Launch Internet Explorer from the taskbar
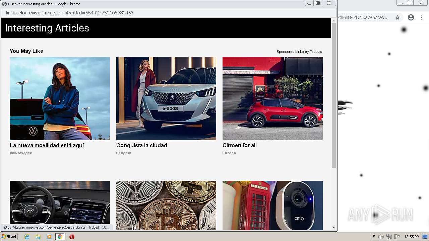Screen dimensions: 429x241 coord(26,237)
